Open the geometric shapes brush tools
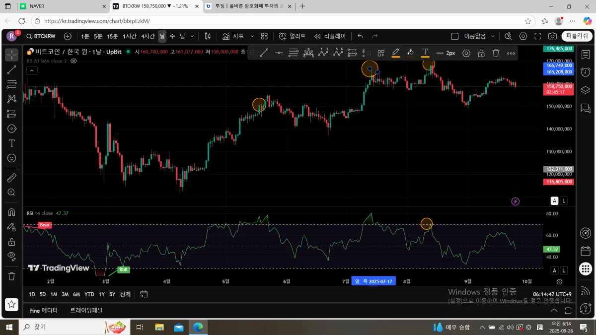 [x=11, y=129]
